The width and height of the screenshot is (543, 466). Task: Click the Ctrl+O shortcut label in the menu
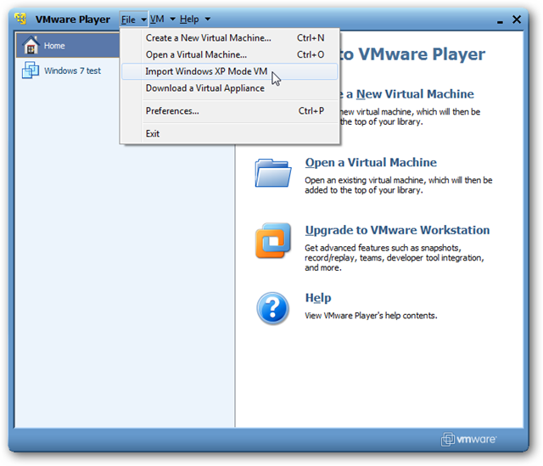[x=311, y=54]
